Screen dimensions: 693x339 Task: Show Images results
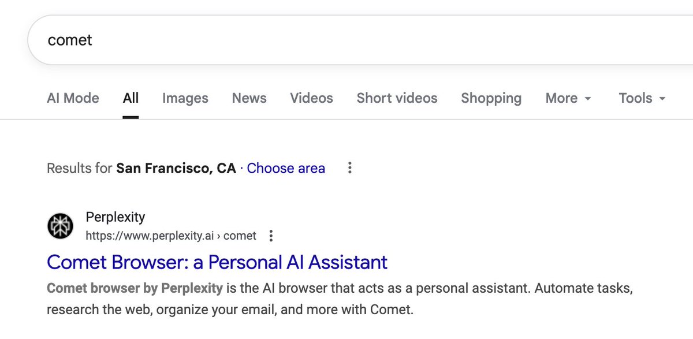click(185, 98)
